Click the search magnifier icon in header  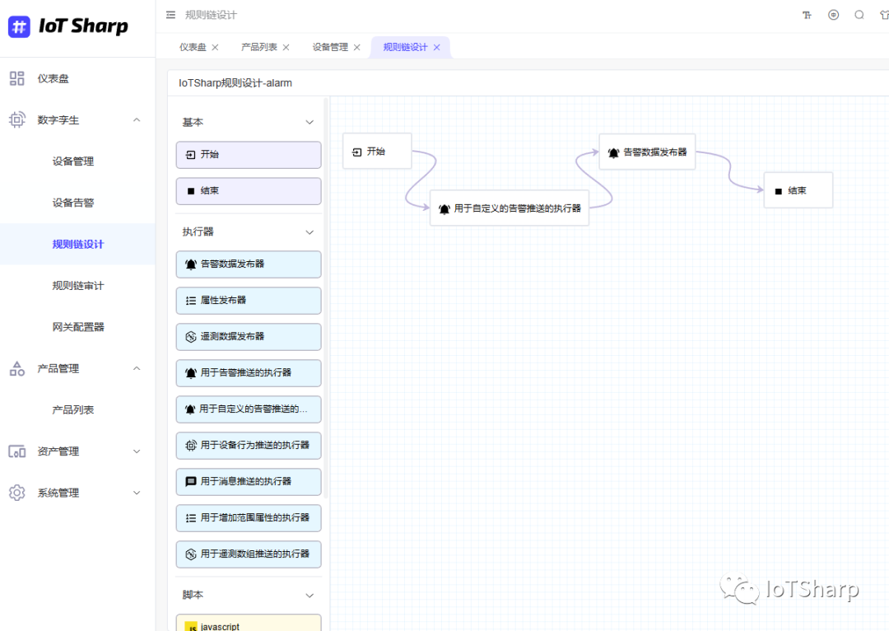(x=859, y=15)
